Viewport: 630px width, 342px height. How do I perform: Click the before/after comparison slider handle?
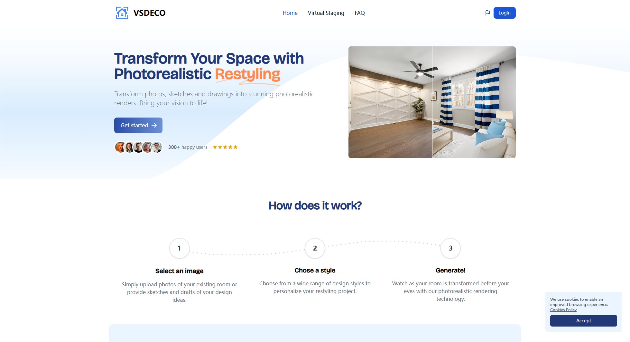[432, 102]
